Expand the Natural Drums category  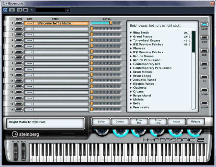(x=131, y=56)
